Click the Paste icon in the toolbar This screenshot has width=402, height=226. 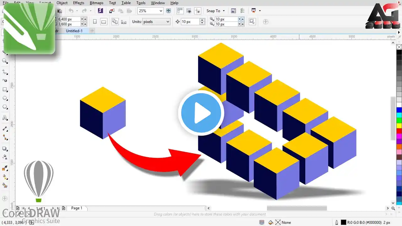tap(60, 11)
